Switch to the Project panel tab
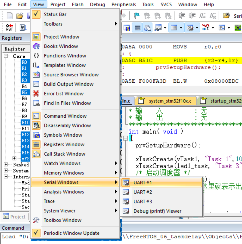The image size is (242, 244). tap(14, 217)
